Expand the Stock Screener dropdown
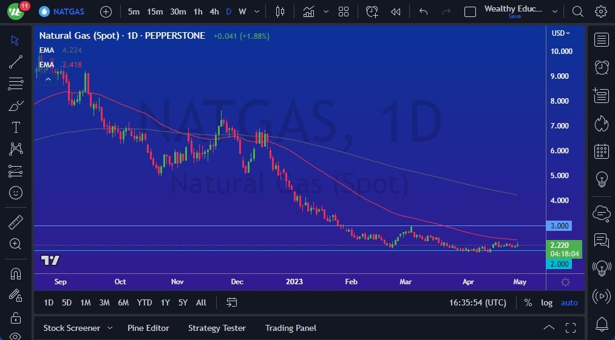The image size is (615, 340). click(110, 328)
